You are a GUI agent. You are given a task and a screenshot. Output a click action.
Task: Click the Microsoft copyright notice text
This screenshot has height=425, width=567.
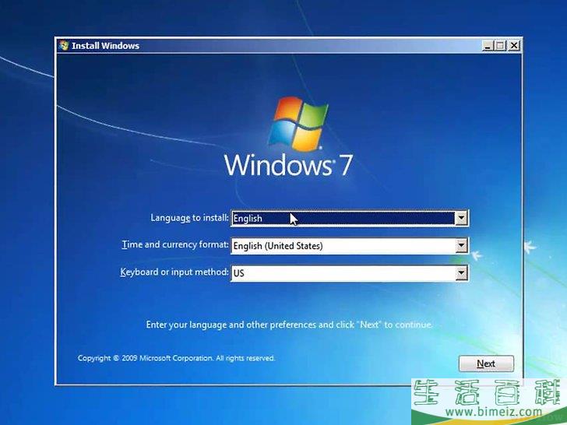click(176, 358)
